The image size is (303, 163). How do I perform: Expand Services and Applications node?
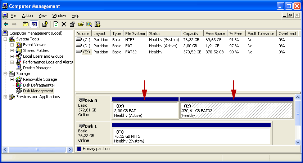(5, 97)
